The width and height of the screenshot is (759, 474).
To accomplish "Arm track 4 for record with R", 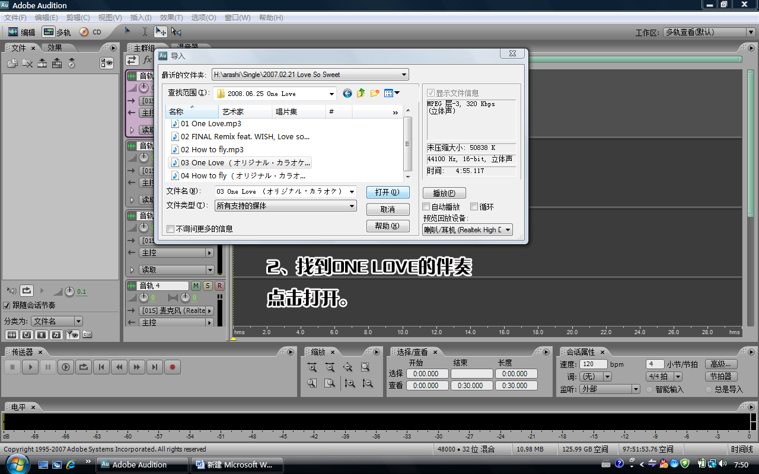I will [219, 286].
